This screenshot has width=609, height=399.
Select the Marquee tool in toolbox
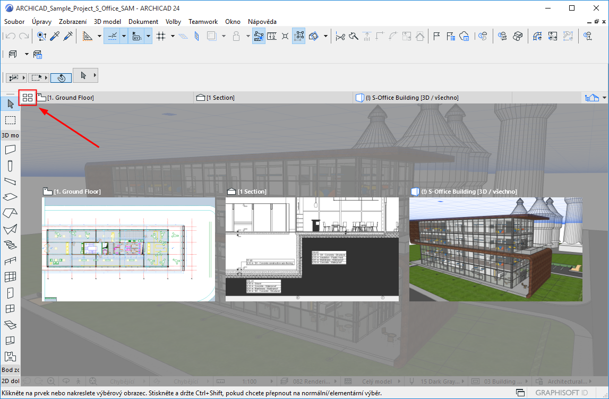[x=10, y=120]
